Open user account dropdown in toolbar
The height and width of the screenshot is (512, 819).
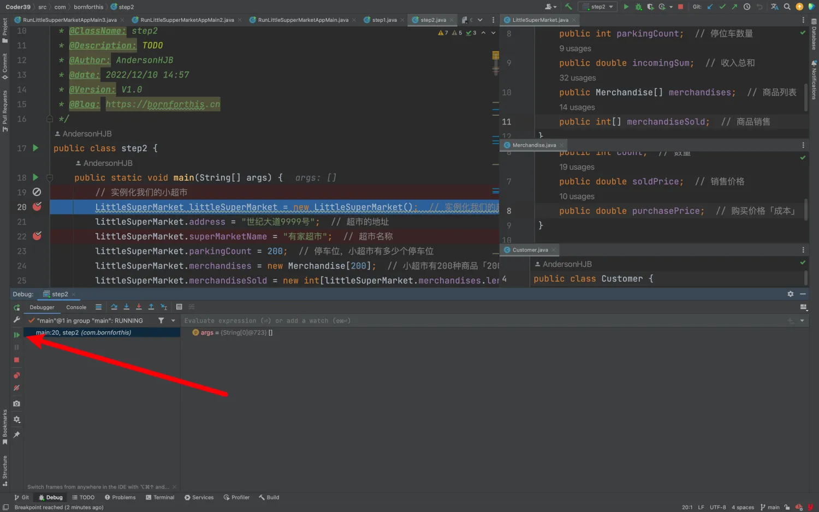point(550,7)
